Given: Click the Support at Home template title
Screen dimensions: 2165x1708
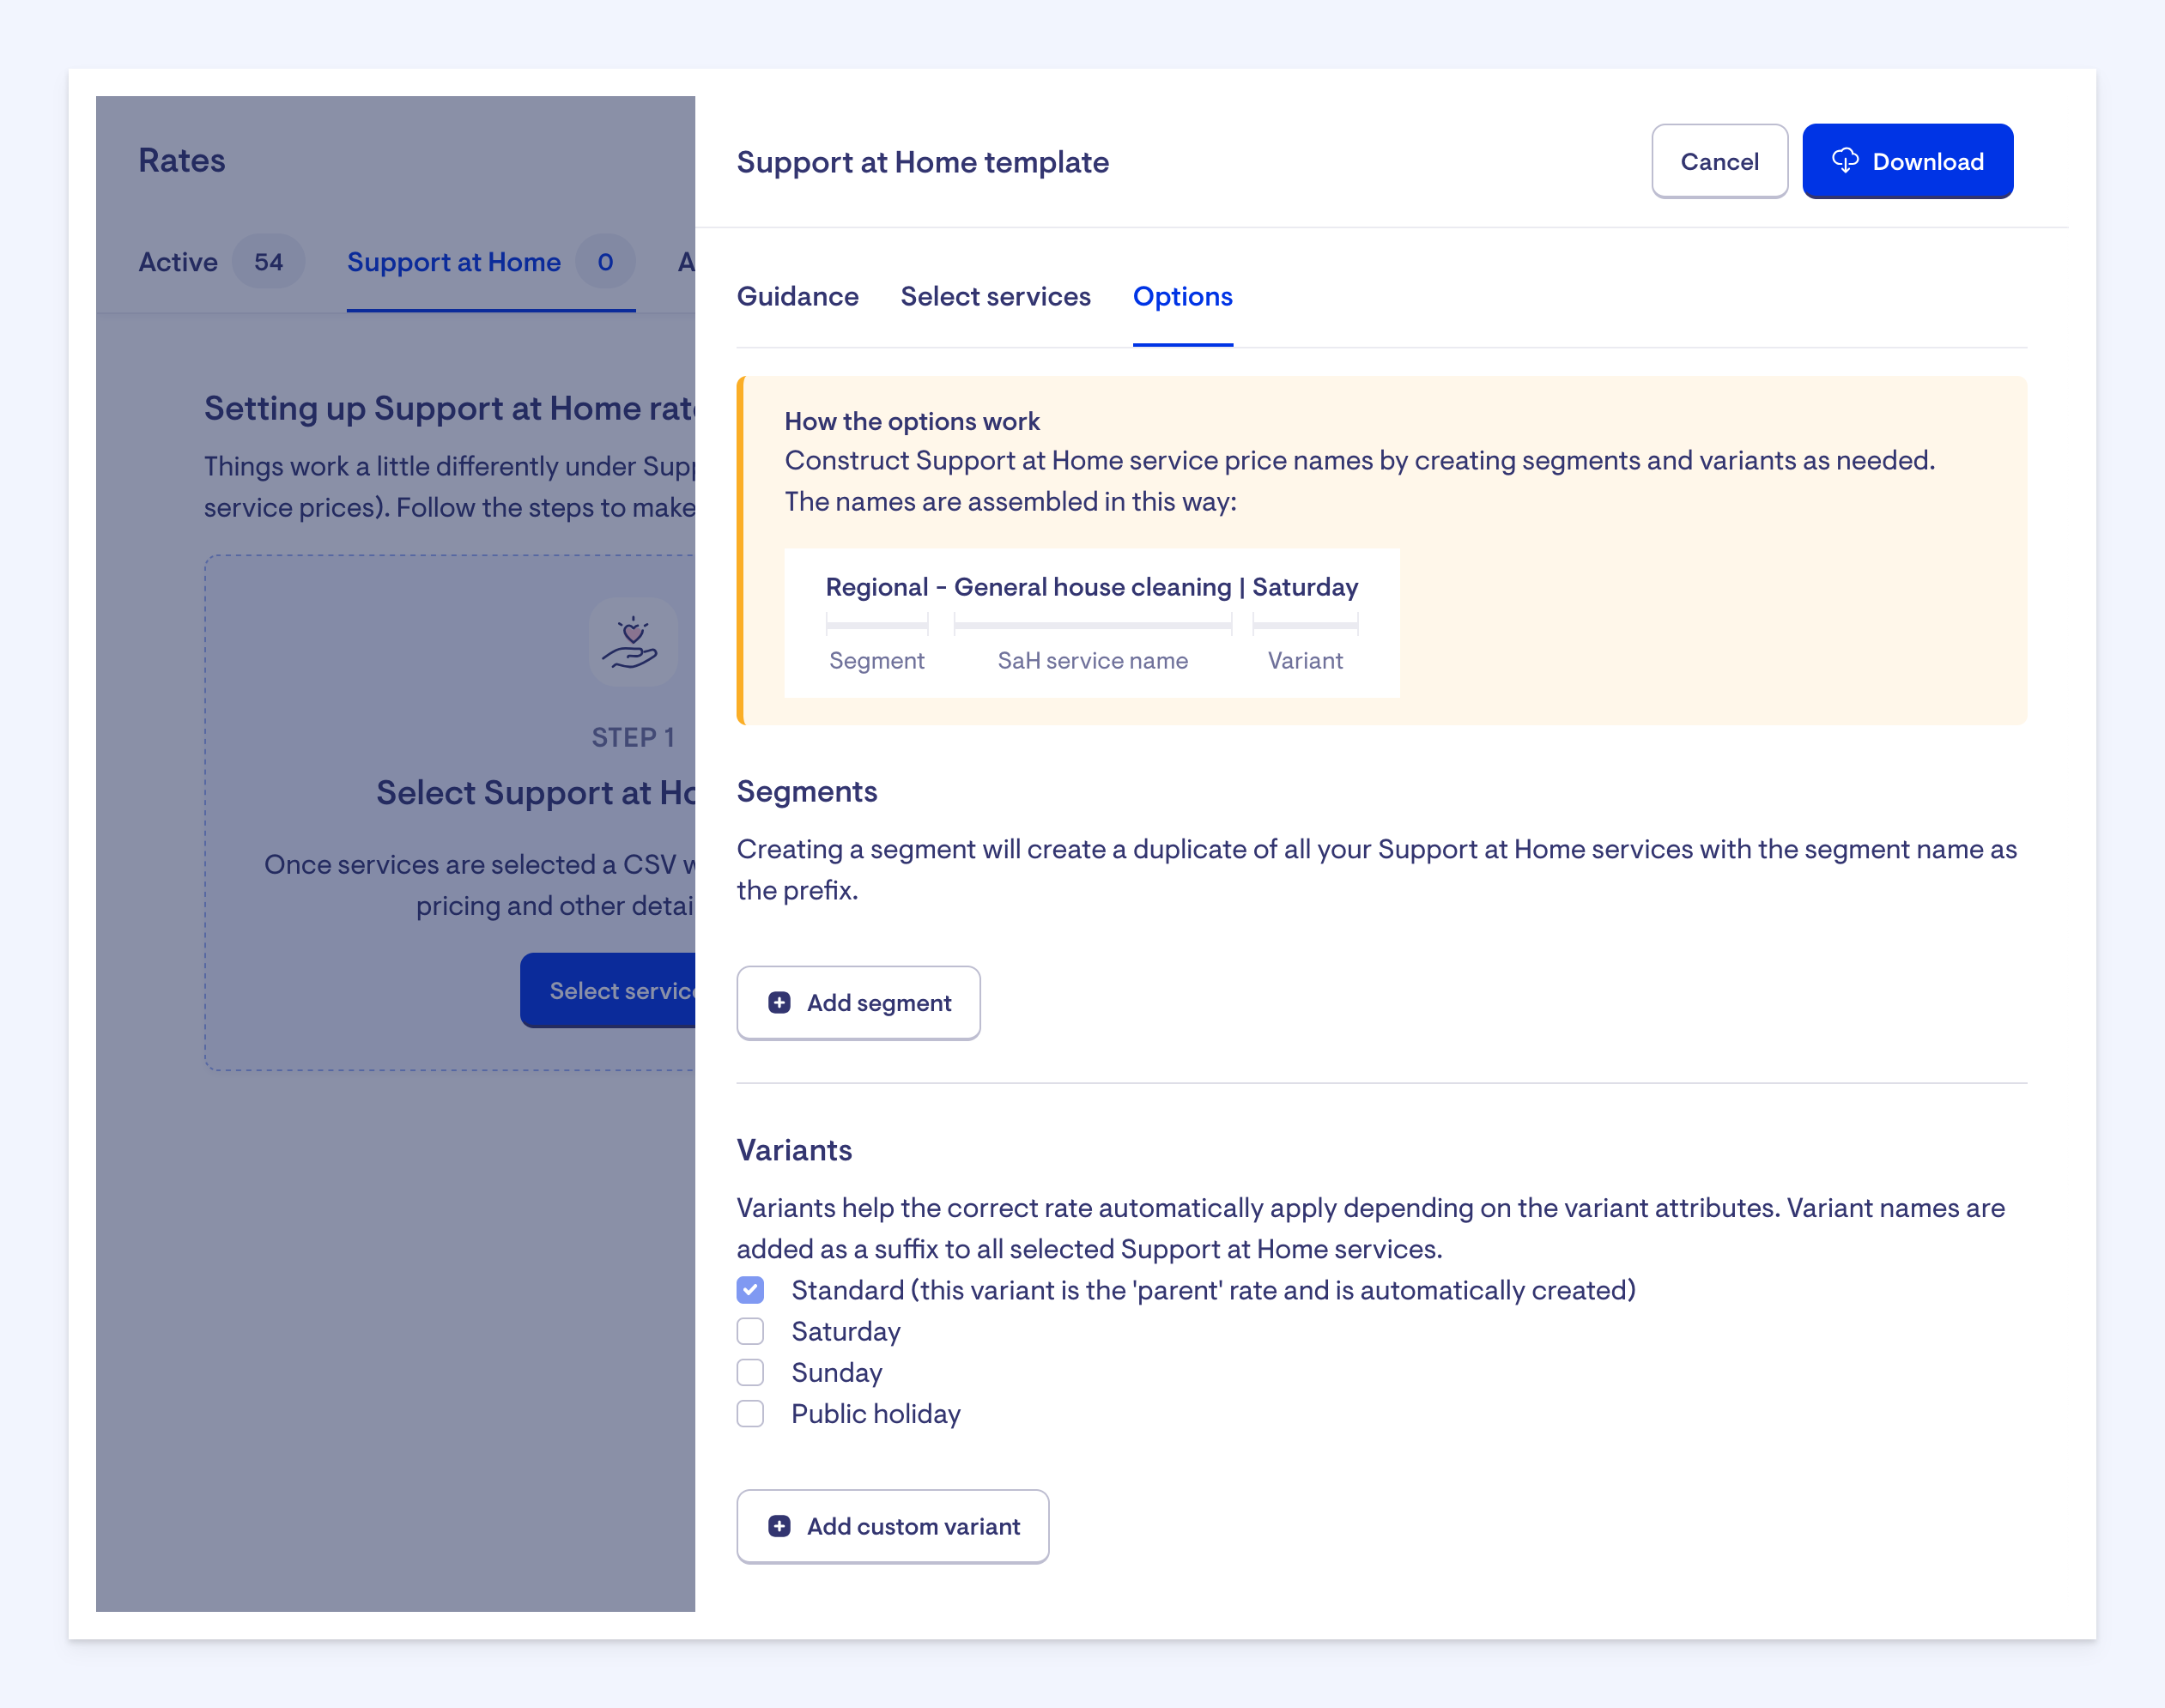Looking at the screenshot, I should pyautogui.click(x=922, y=162).
